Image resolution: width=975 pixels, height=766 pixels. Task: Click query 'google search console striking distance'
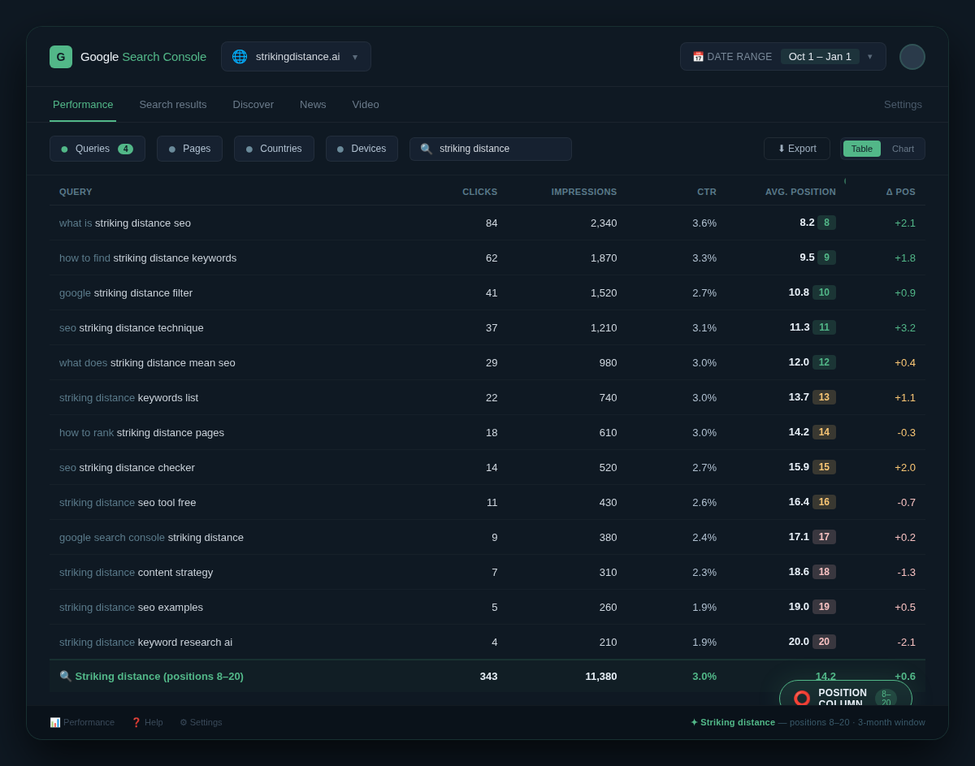(151, 537)
